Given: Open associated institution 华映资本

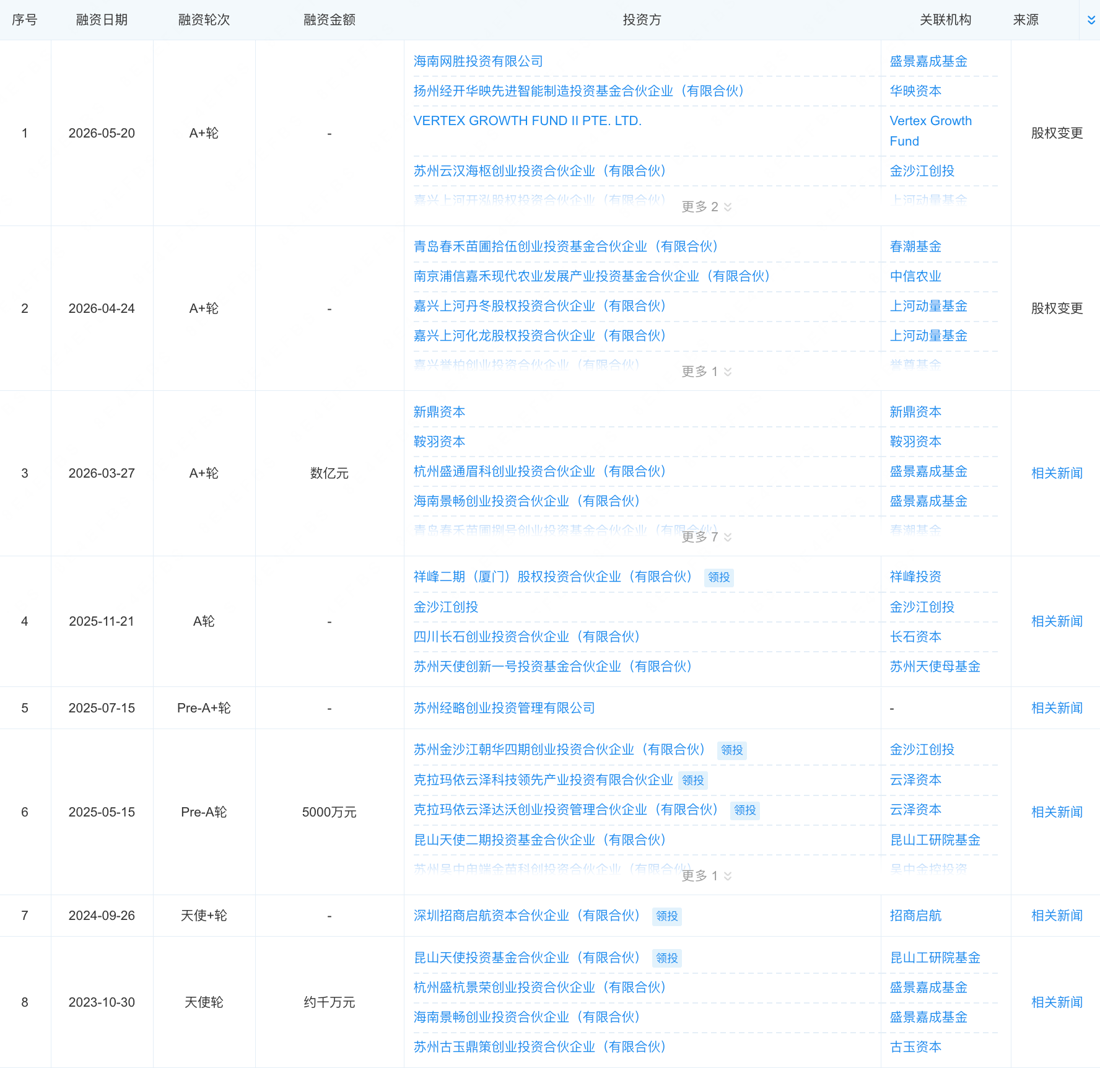Looking at the screenshot, I should 915,91.
